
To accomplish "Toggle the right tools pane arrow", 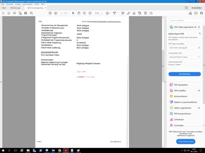I will (165, 82).
